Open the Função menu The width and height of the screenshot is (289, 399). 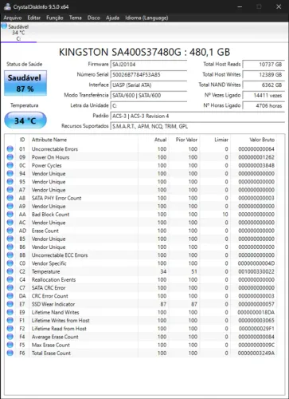click(55, 18)
